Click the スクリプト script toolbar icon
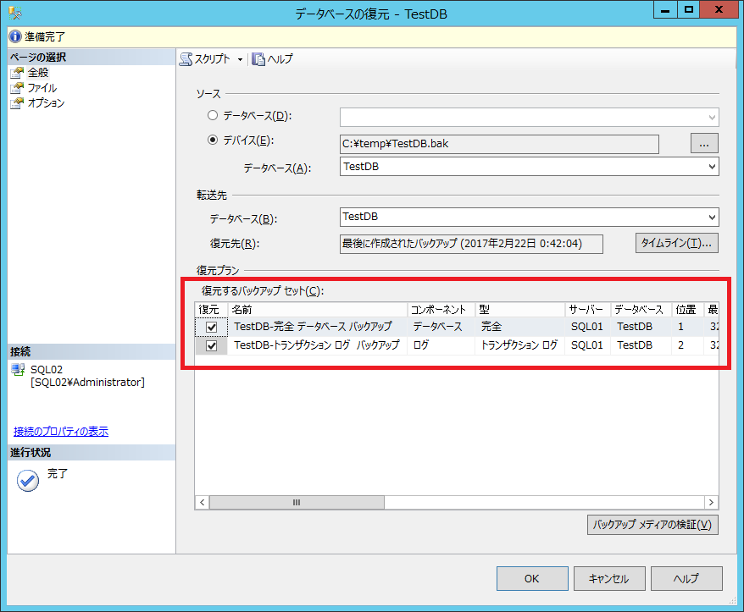Image resolution: width=744 pixels, height=612 pixels. pyautogui.click(x=186, y=59)
